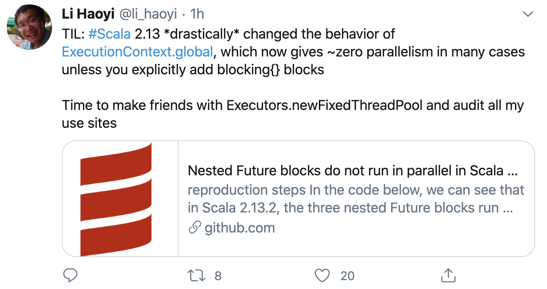Follow the ExecutionContext.global link
Screen dimensions: 547x289
[137, 52]
